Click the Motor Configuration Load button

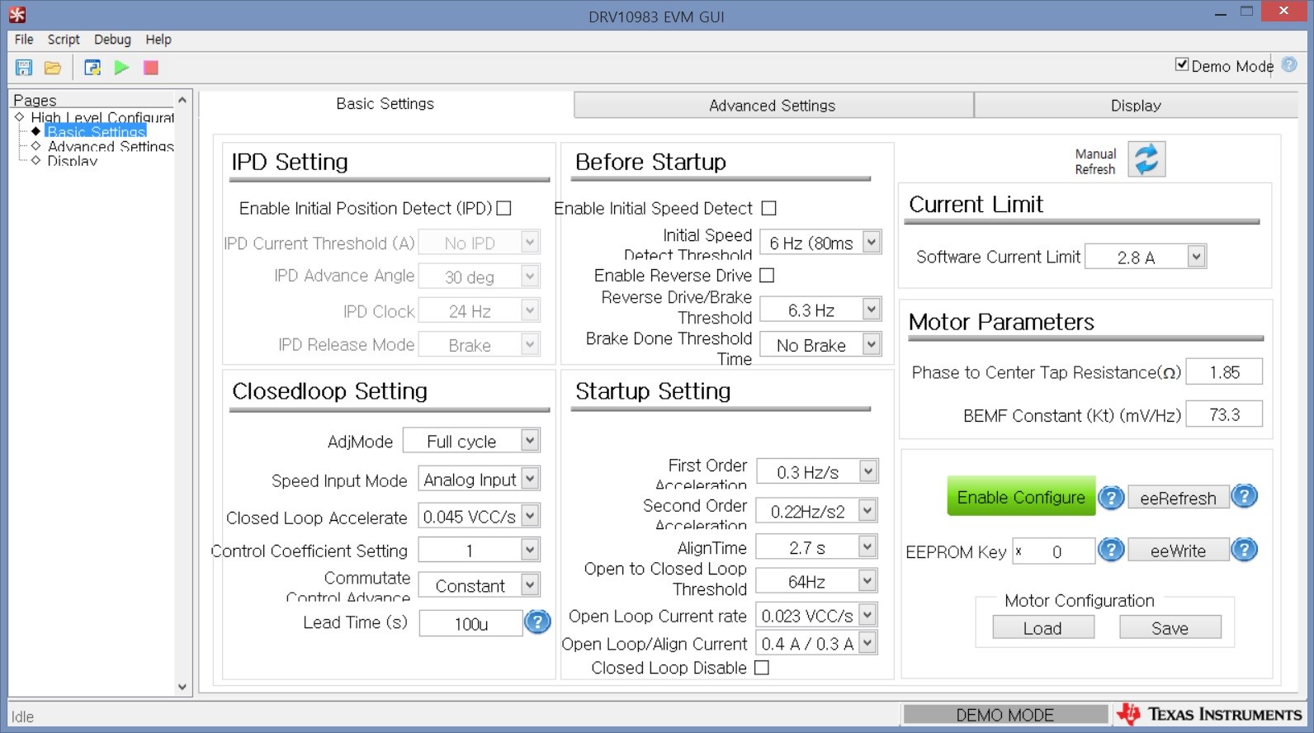[1043, 627]
